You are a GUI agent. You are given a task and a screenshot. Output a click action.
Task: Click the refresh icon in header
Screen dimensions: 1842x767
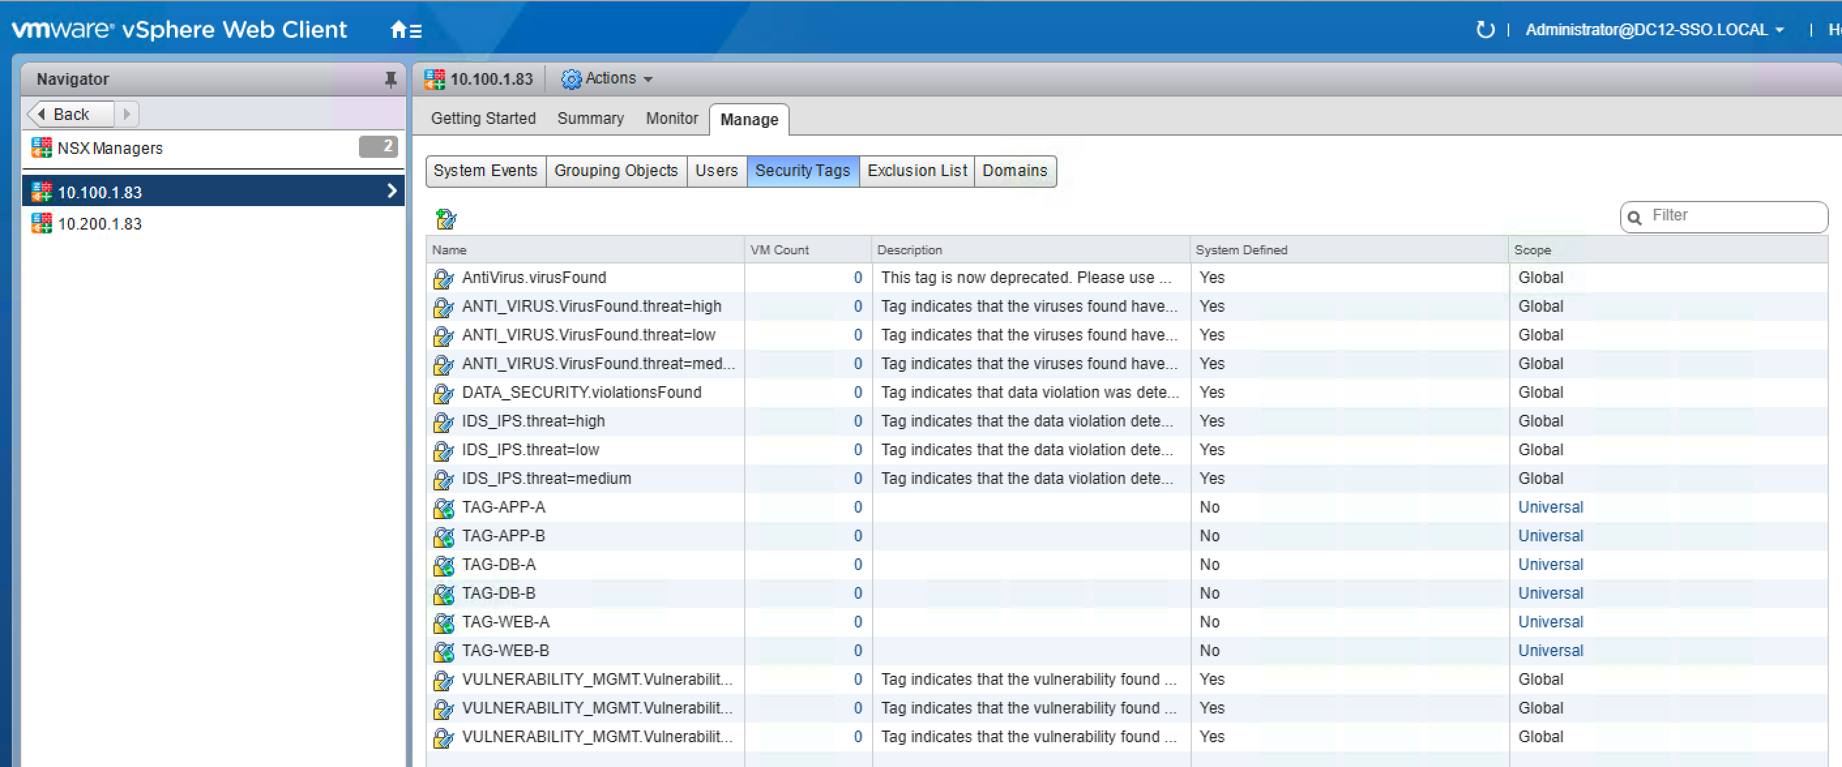tap(1484, 30)
